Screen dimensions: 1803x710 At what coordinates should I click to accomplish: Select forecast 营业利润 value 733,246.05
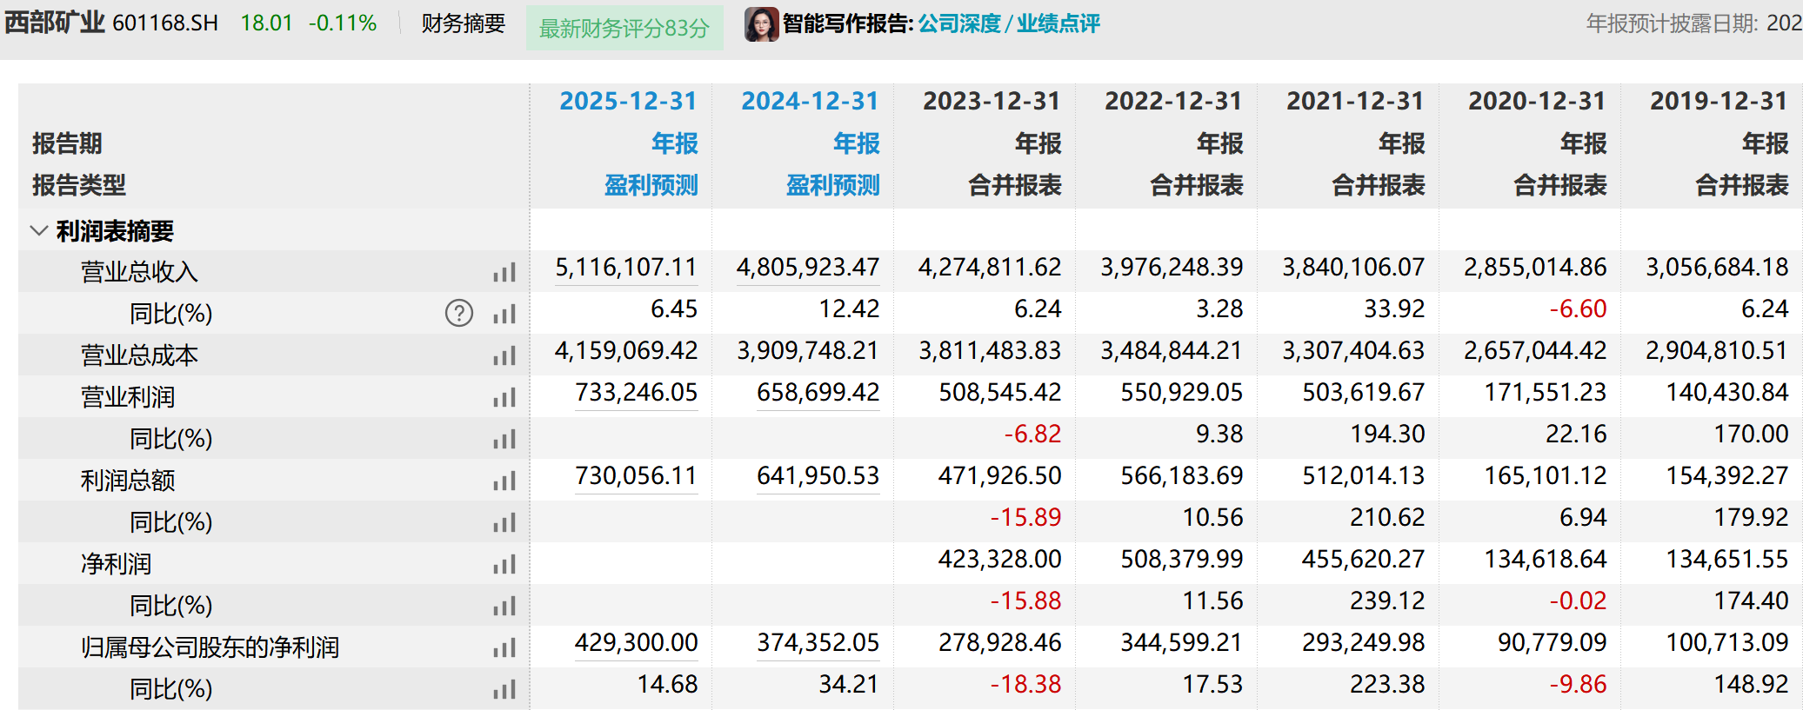pos(637,392)
